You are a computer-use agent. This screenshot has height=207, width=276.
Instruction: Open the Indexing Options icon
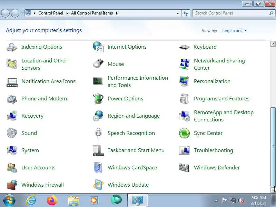coord(12,47)
